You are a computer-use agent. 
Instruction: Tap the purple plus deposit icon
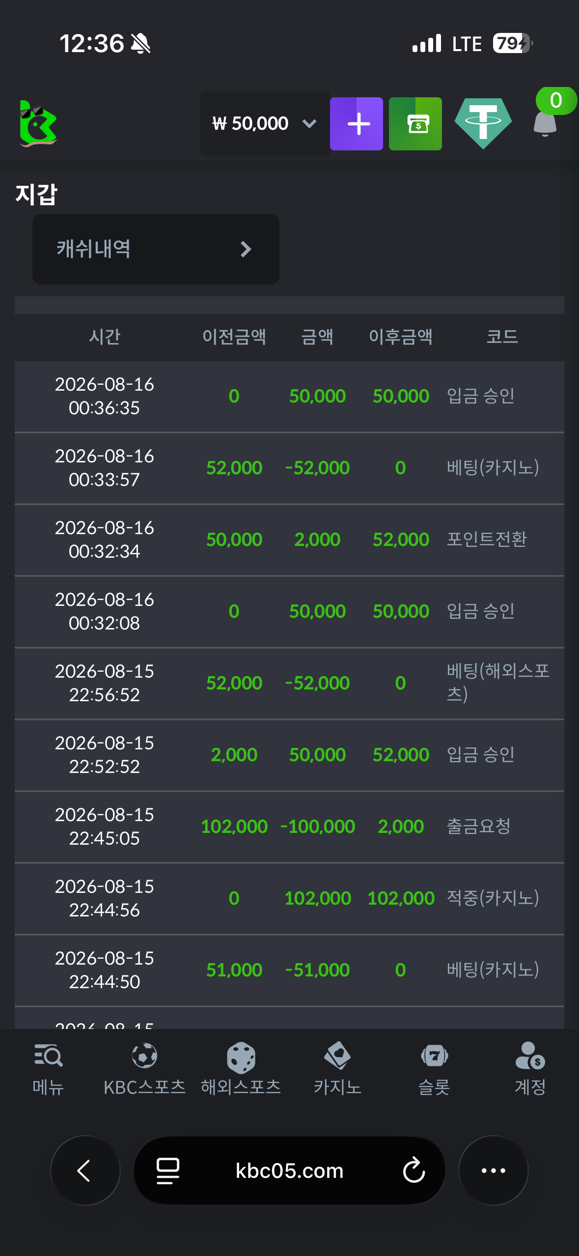pyautogui.click(x=357, y=124)
